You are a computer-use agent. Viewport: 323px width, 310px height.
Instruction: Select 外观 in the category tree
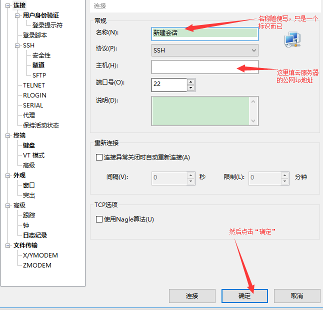click(19, 175)
